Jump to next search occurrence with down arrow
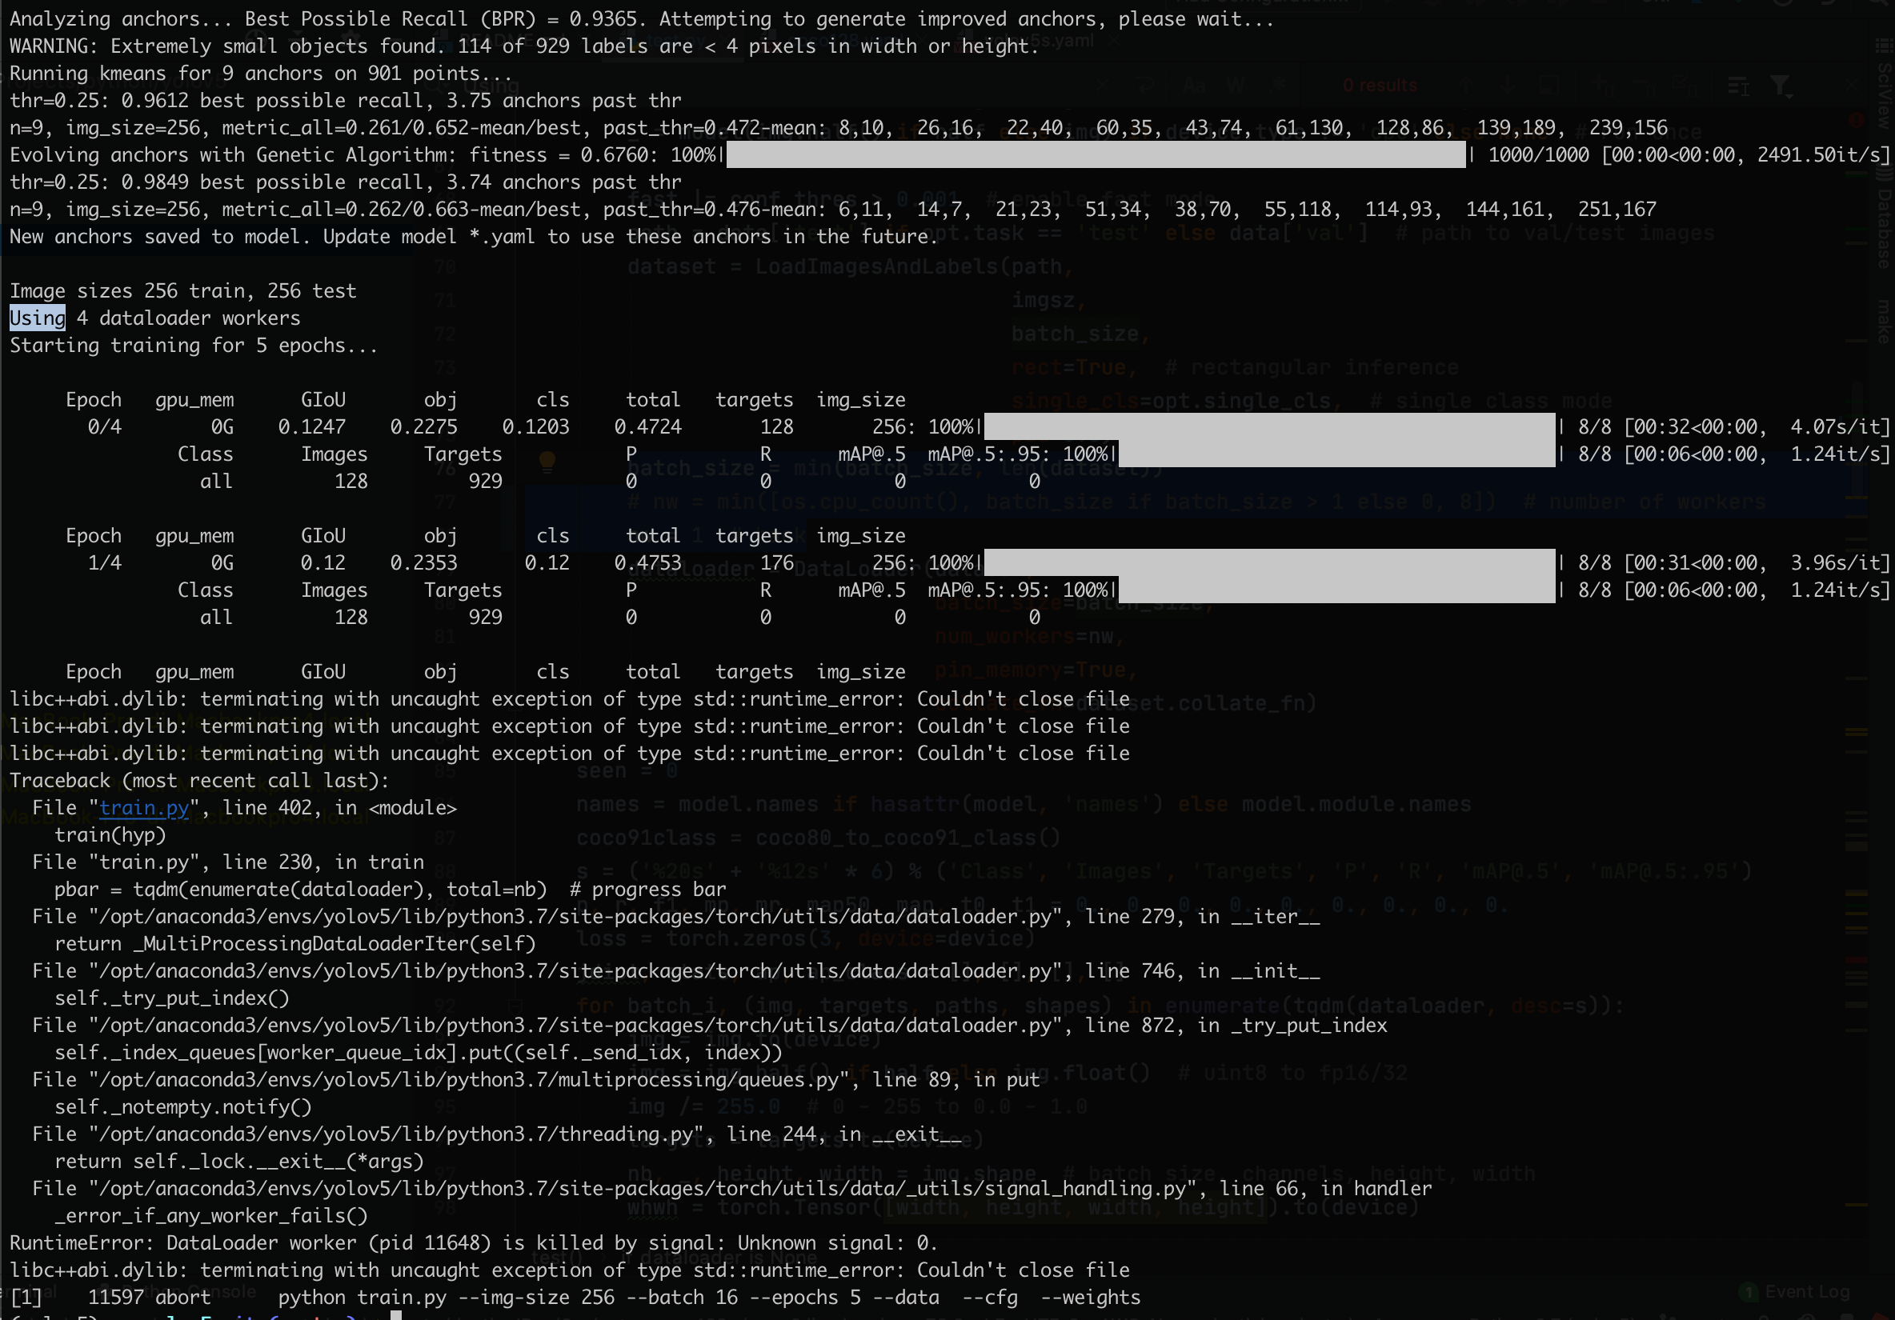The width and height of the screenshot is (1895, 1320). pos(1506,85)
